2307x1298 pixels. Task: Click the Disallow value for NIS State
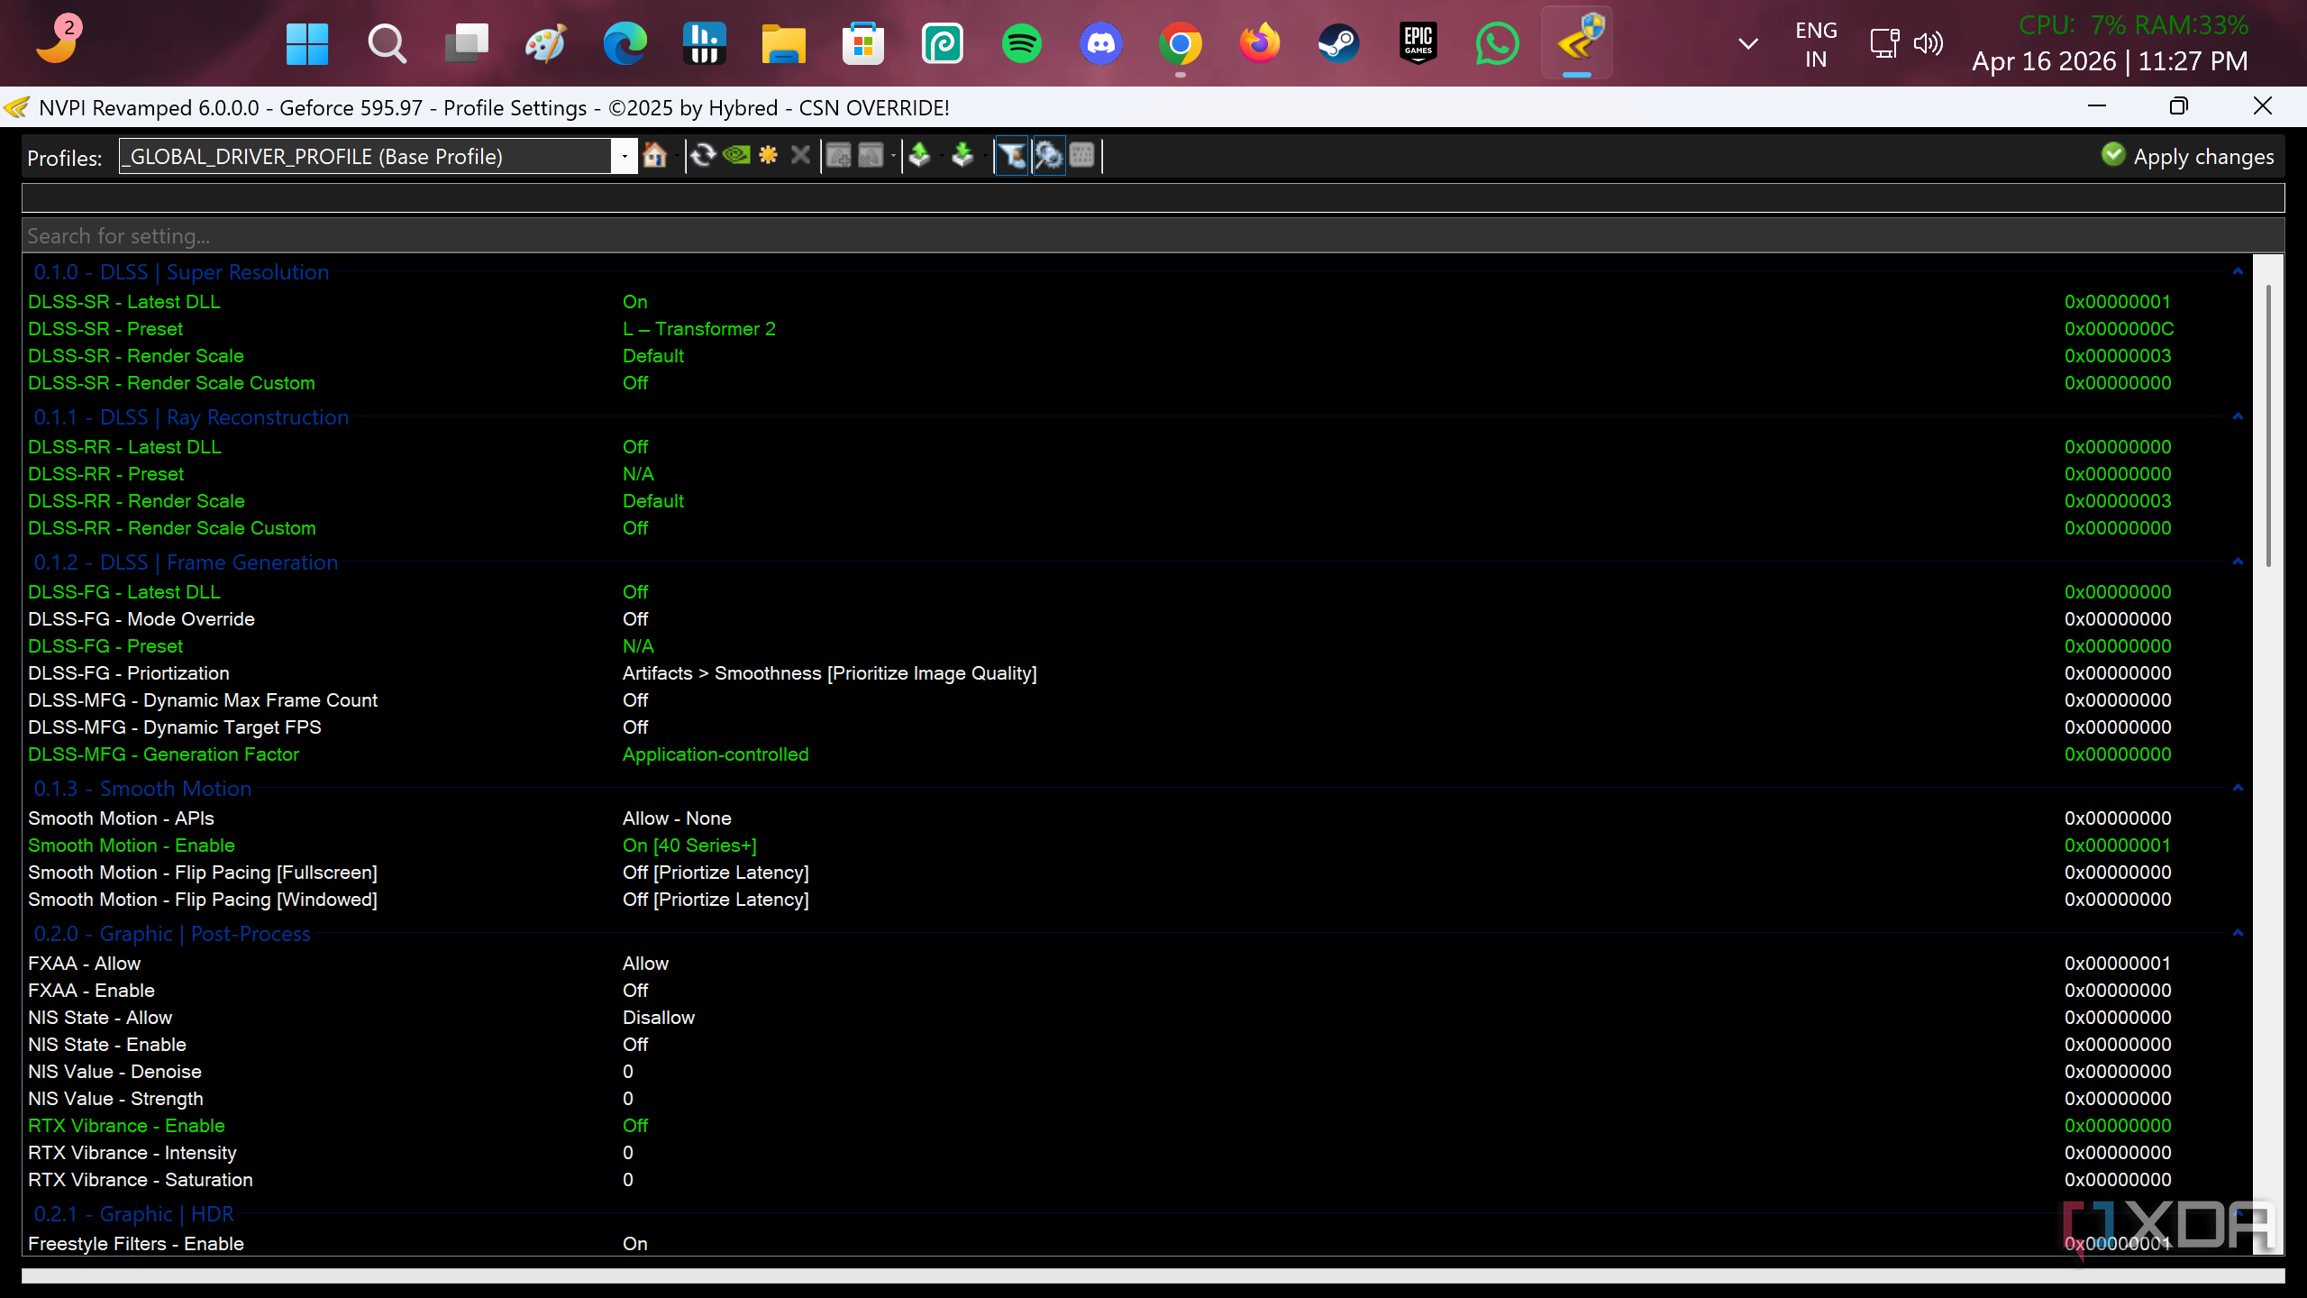[x=659, y=1018]
